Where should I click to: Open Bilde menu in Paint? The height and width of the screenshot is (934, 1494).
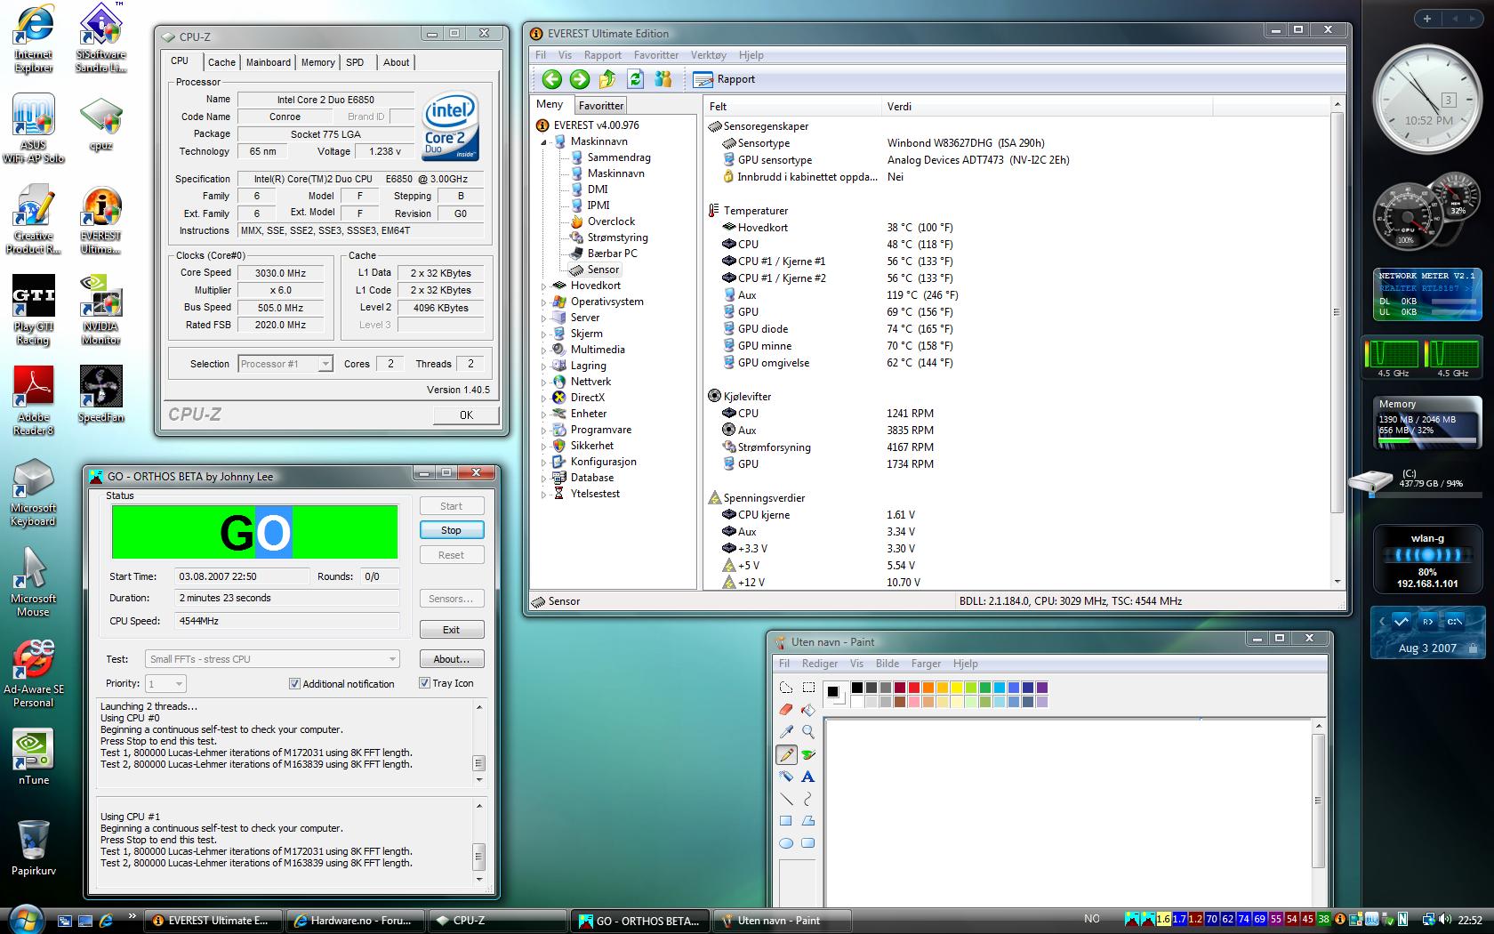point(888,664)
